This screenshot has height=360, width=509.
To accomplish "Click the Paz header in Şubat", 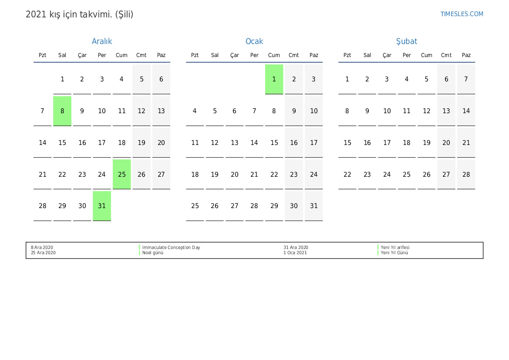I will tap(466, 55).
